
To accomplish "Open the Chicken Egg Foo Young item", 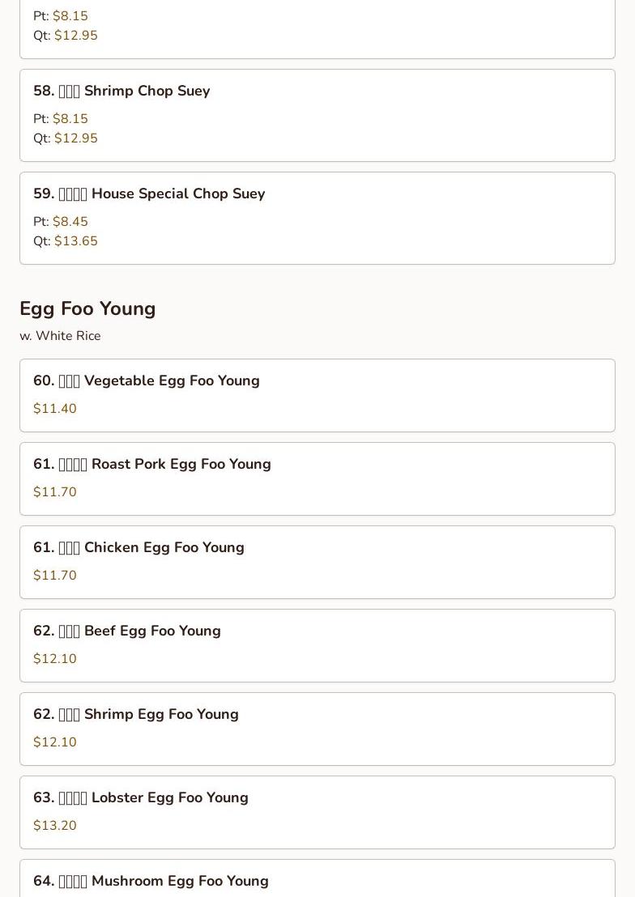I will (x=139, y=547).
